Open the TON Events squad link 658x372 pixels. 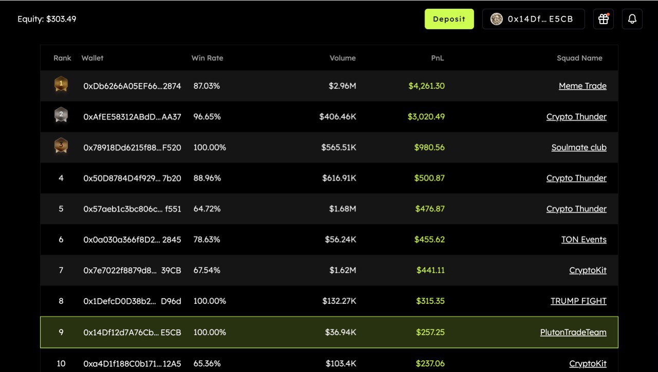pyautogui.click(x=584, y=240)
